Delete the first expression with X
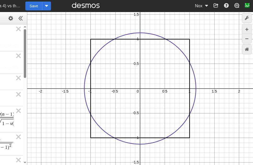Screen dimensions: 253x165 [19, 29]
